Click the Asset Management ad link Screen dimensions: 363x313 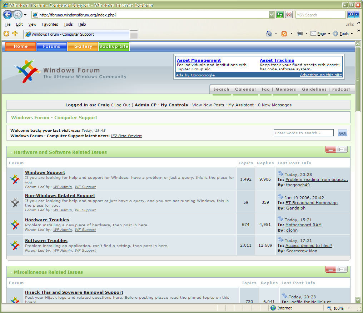(x=199, y=60)
